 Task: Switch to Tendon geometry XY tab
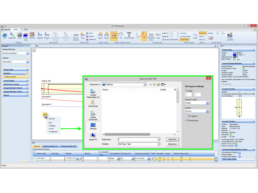tap(50, 146)
